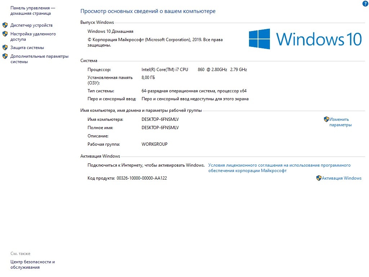Click the computer name DESKTOP-6FNSMLV value
This screenshot has height=277, width=369.
pyautogui.click(x=160, y=119)
